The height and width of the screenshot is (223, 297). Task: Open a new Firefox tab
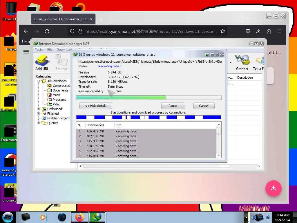[102, 19]
